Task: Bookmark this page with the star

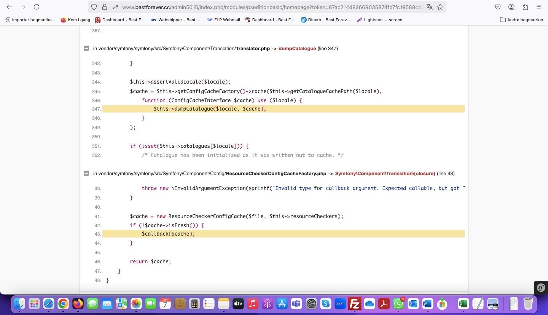Action: tap(440, 7)
